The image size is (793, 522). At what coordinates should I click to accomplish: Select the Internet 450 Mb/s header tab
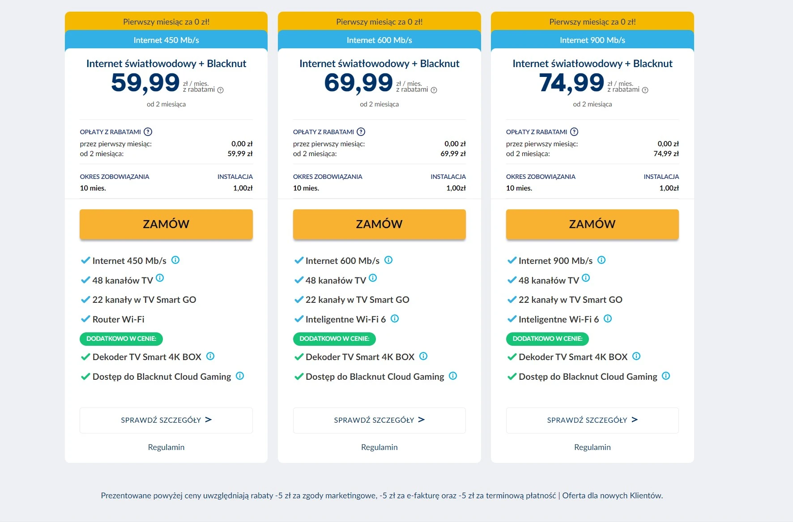[166, 40]
